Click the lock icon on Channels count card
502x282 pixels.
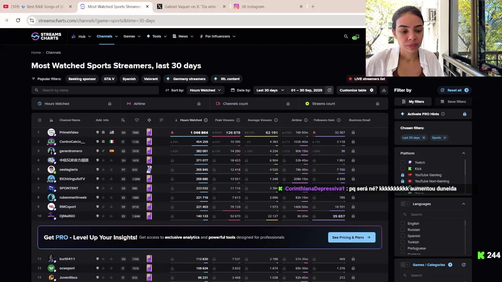288,104
